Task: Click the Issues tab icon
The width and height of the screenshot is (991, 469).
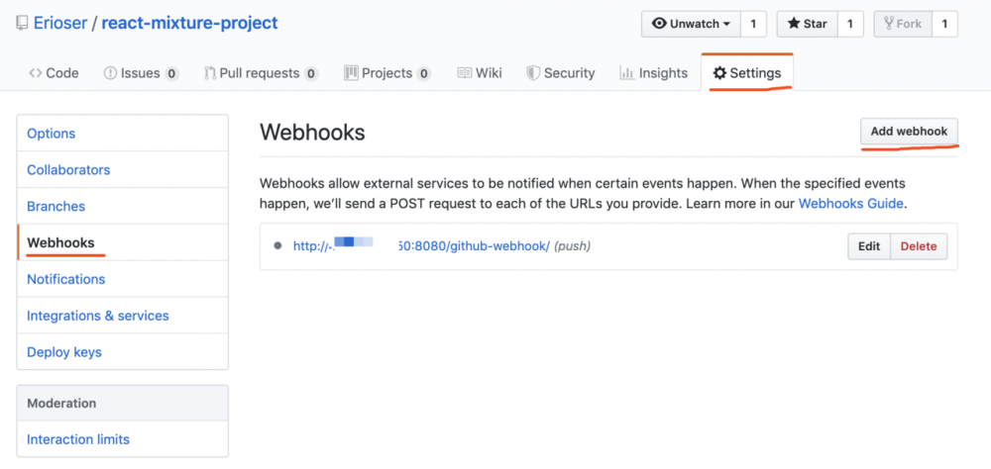Action: point(110,73)
